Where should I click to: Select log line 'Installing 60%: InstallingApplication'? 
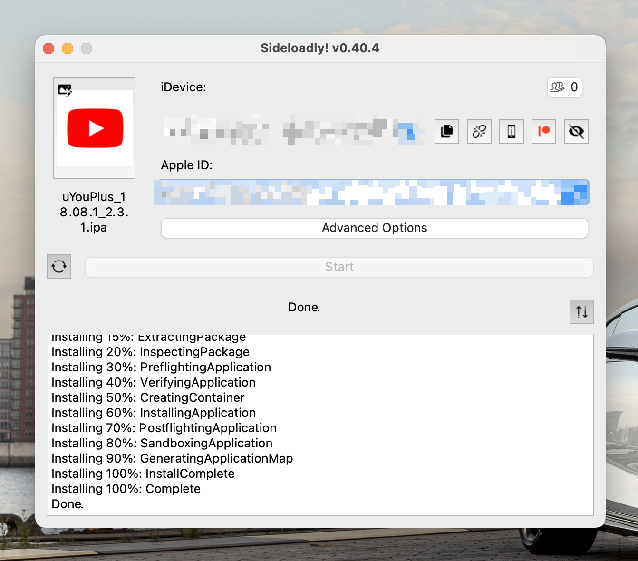click(154, 413)
